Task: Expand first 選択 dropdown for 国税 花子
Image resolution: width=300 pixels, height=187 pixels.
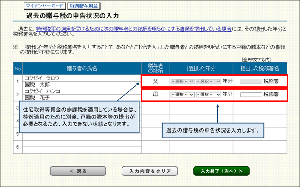Action: click(182, 94)
